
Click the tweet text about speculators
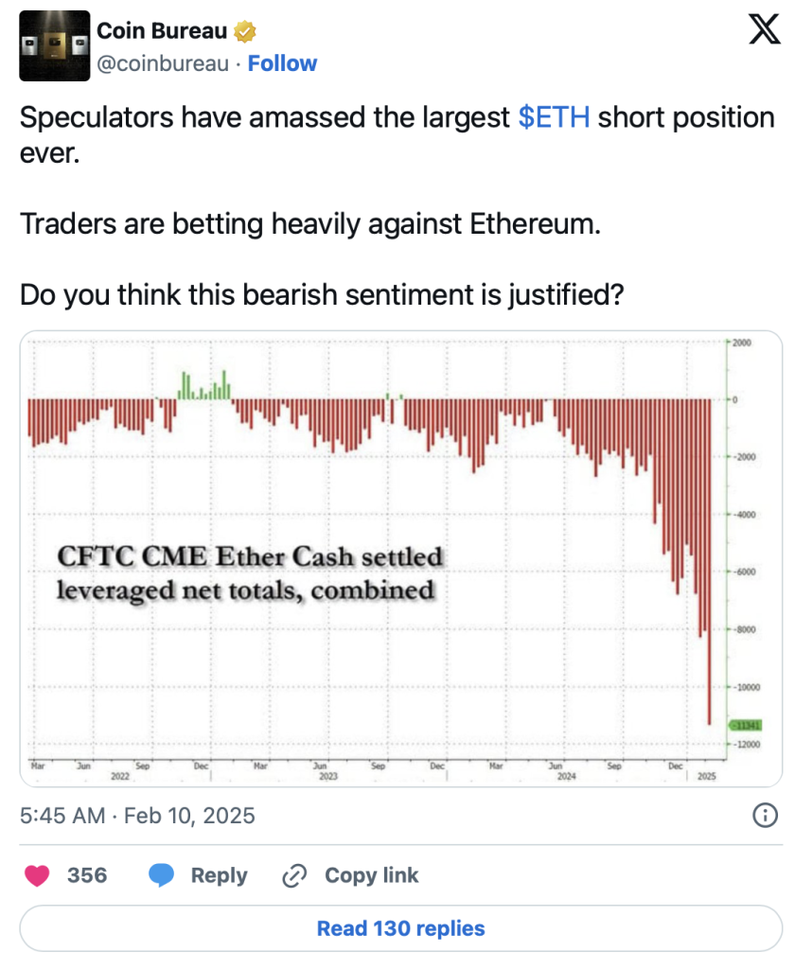(x=397, y=135)
